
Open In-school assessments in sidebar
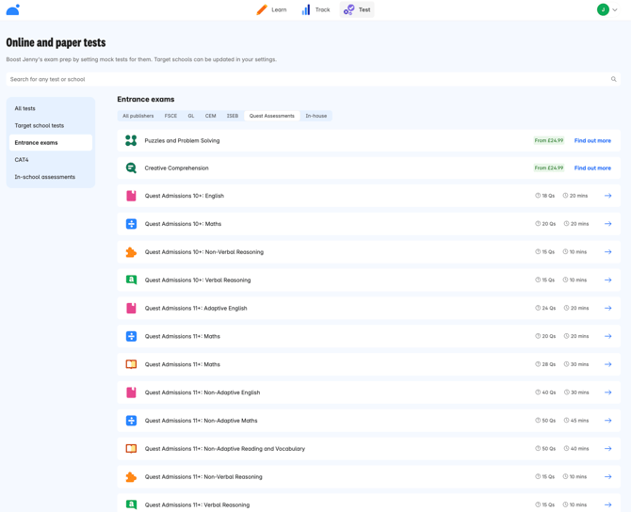coord(51,177)
